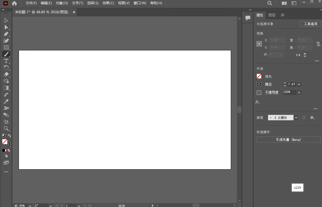The width and height of the screenshot is (322, 207).
Task: Select the Selection (arrow) tool
Action: click(6, 21)
